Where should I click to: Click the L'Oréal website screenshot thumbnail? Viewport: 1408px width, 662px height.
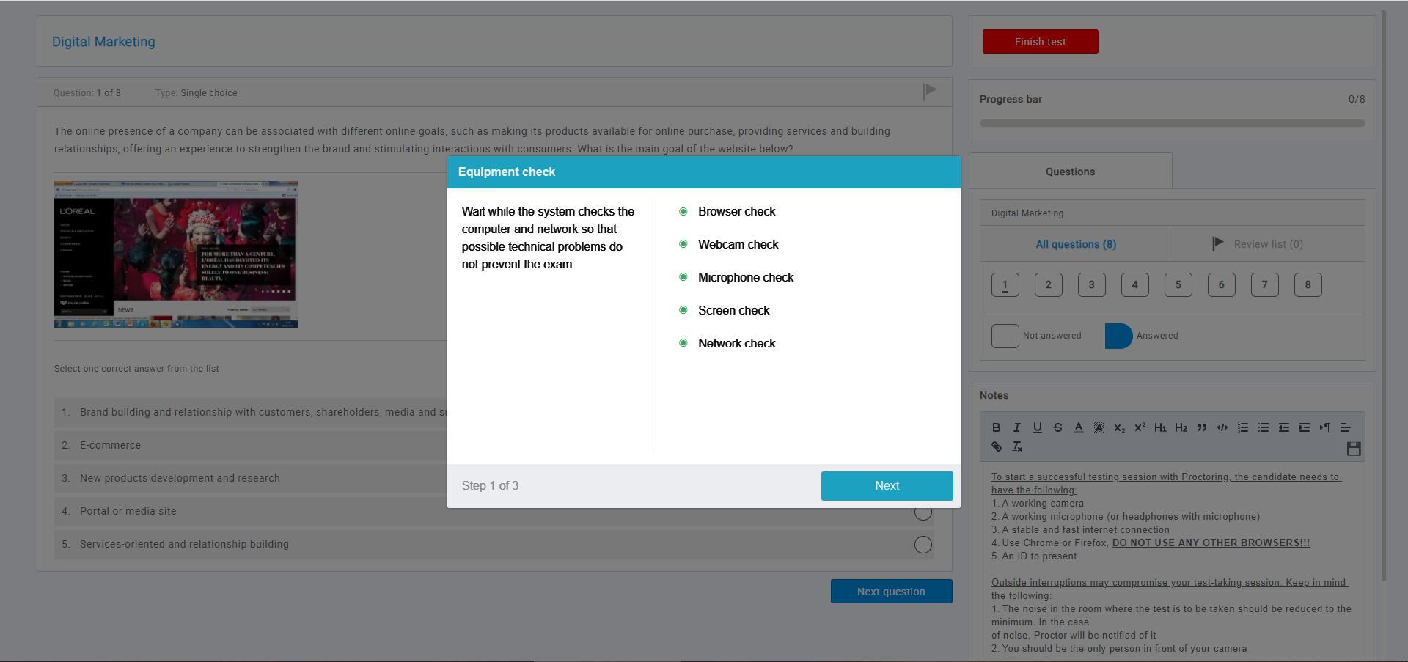click(175, 254)
